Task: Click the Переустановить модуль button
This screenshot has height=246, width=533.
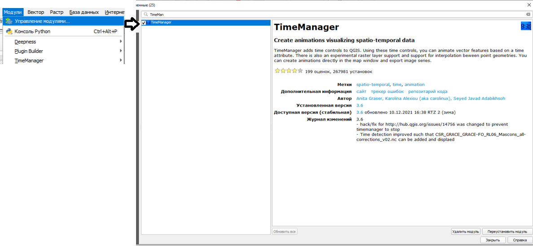Action: (507, 231)
